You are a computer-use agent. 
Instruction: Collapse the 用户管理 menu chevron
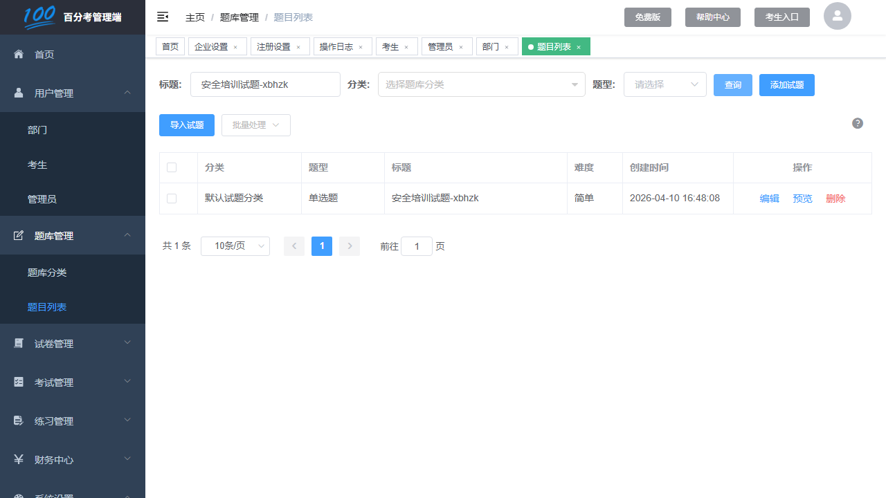[127, 93]
